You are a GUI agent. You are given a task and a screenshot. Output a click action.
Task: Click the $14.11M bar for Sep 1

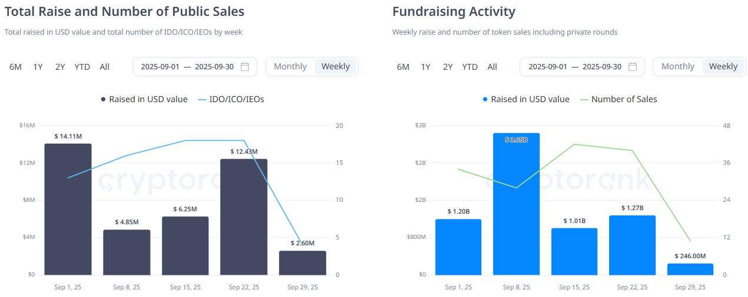(68, 208)
